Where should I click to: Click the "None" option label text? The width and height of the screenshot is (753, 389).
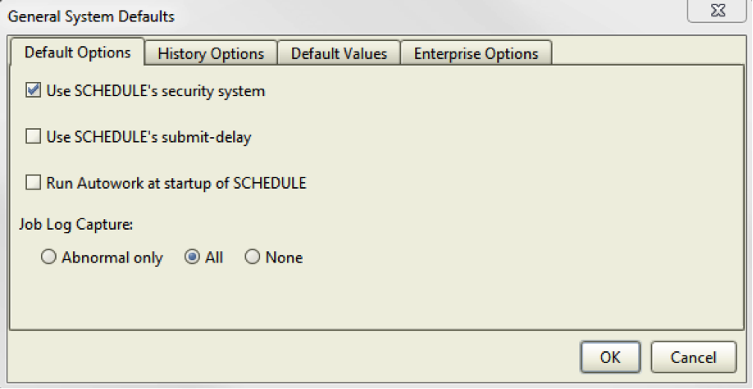point(284,258)
